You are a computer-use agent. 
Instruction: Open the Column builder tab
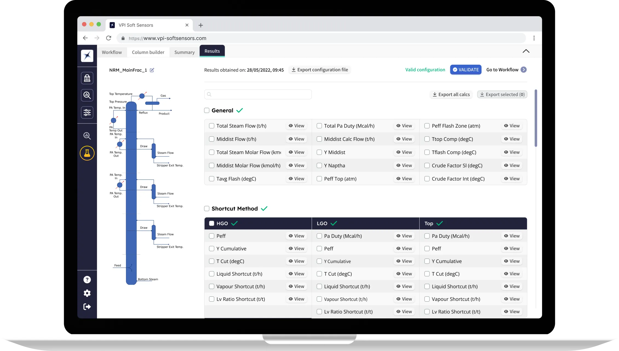coord(148,52)
